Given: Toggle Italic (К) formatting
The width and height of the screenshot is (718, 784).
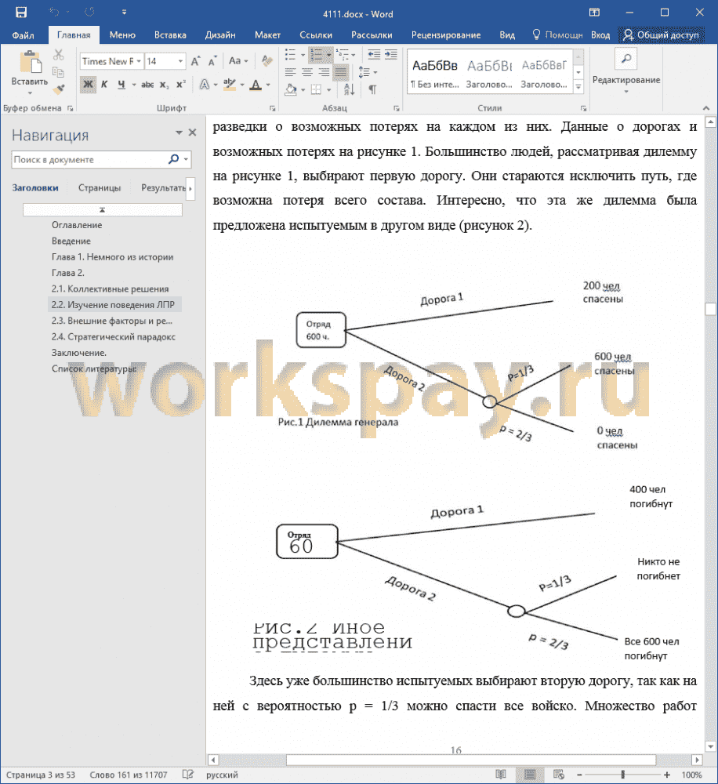Looking at the screenshot, I should (x=104, y=85).
